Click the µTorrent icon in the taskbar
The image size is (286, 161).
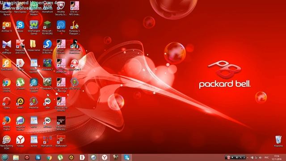[60, 157]
